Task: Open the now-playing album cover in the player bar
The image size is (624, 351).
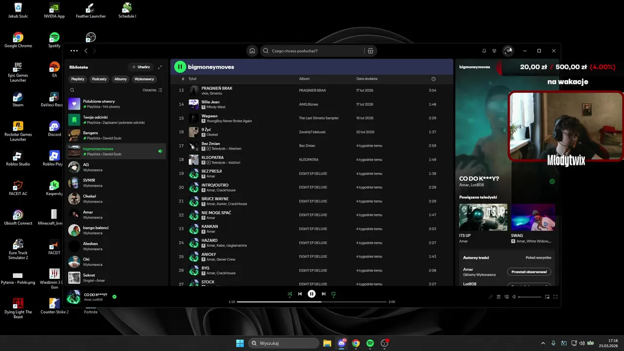Action: (74, 297)
